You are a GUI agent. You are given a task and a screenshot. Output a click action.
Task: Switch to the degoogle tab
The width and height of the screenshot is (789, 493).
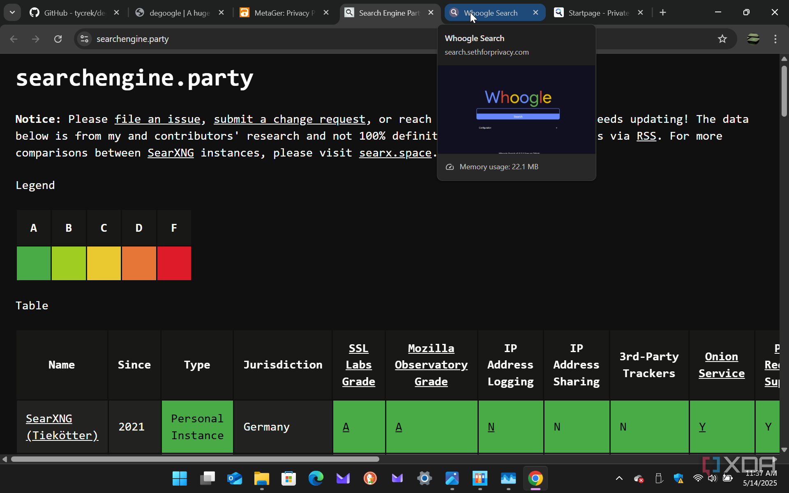[x=179, y=13]
